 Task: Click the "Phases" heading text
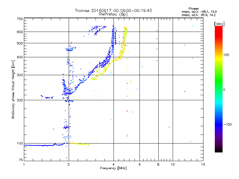point(193,9)
